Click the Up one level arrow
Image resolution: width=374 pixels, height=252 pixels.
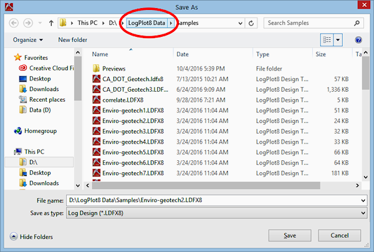tap(50, 23)
